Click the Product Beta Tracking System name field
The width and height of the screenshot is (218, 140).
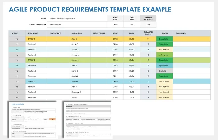click(x=77, y=18)
